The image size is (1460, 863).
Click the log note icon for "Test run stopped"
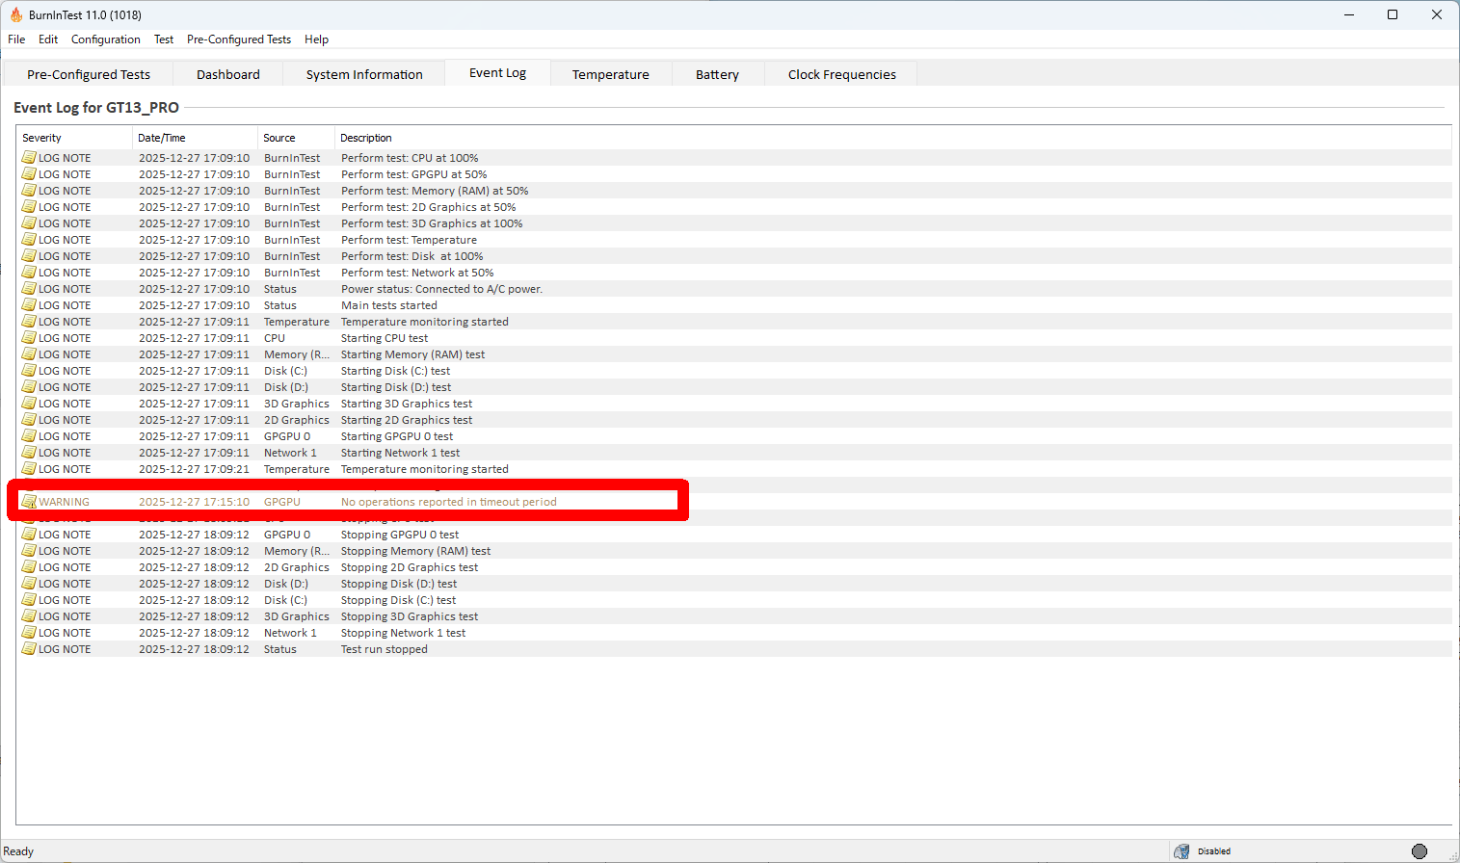[29, 649]
